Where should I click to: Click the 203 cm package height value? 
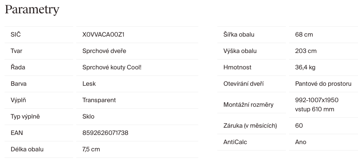click(x=306, y=51)
